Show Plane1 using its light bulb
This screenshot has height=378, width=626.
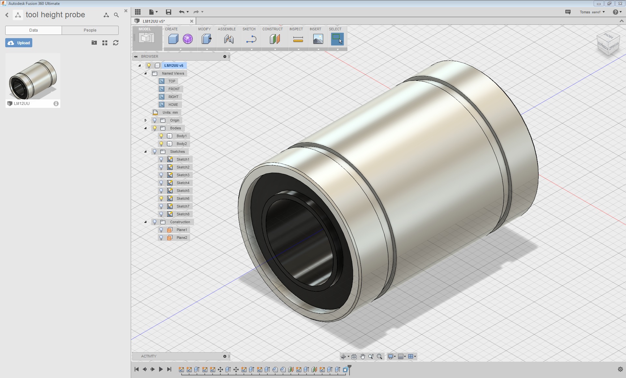pos(161,230)
